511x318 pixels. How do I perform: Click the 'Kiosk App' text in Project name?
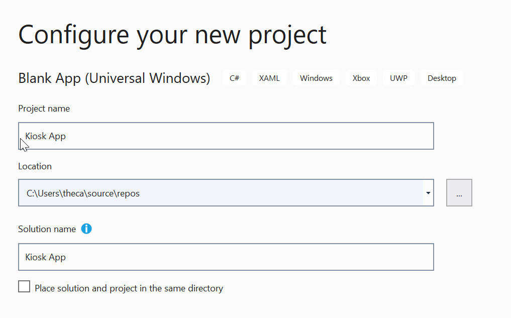point(46,136)
